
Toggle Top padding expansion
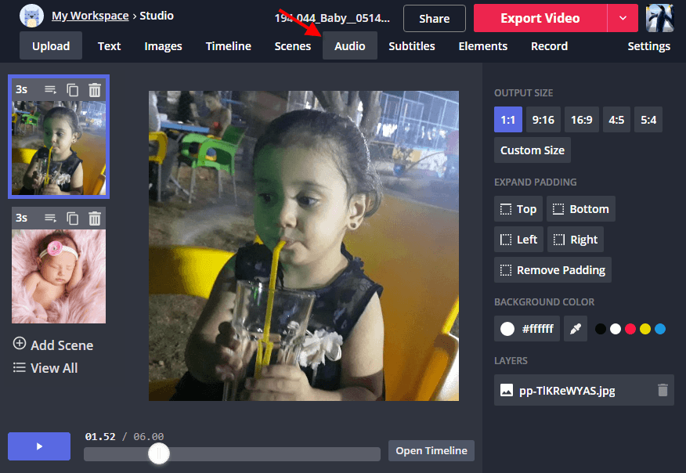coord(518,209)
